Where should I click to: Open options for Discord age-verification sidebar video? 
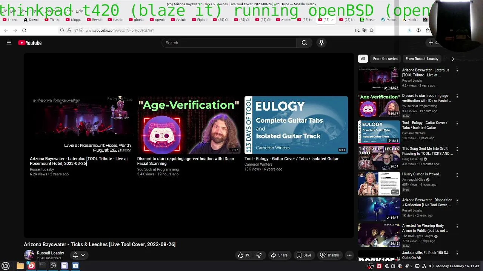[457, 96]
